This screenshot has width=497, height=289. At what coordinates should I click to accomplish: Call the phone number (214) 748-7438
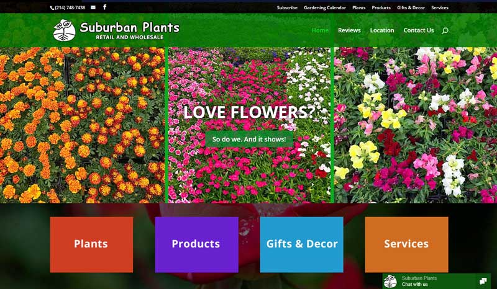point(68,7)
